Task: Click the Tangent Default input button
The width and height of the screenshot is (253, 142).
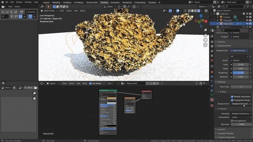Action: [239, 37]
